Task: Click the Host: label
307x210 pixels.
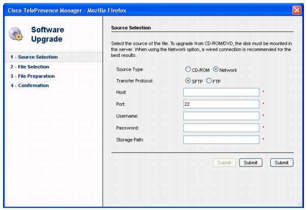Action: click(121, 93)
